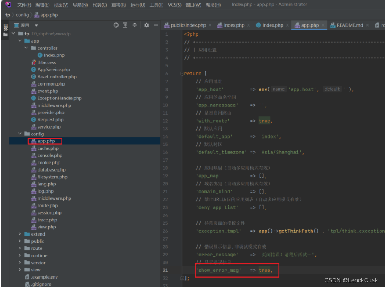Open the 编辑(E) menu

coord(42,5)
